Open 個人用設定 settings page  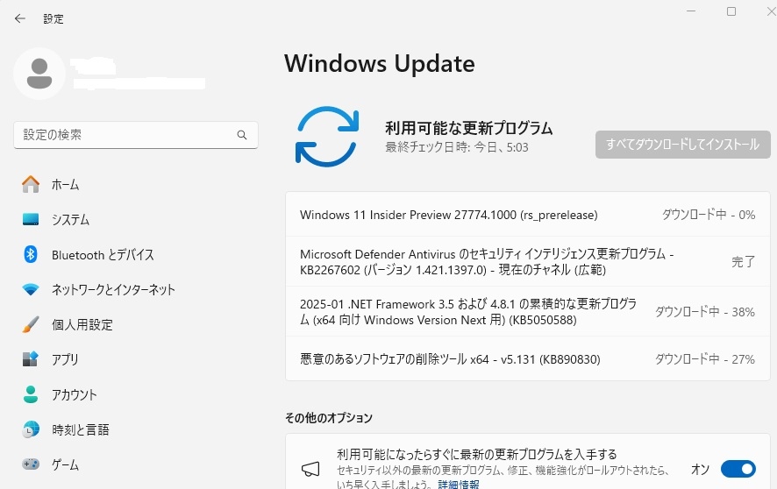[x=82, y=324]
